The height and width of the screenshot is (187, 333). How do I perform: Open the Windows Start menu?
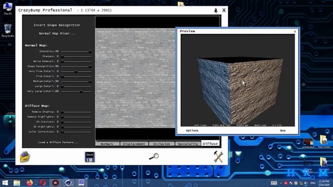click(5, 183)
